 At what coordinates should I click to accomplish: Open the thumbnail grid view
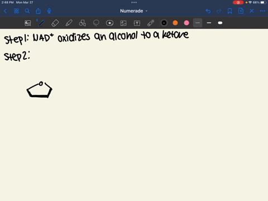16,11
